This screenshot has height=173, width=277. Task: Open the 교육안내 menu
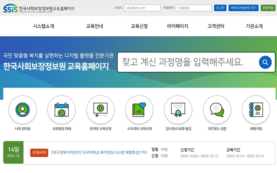click(x=95, y=26)
